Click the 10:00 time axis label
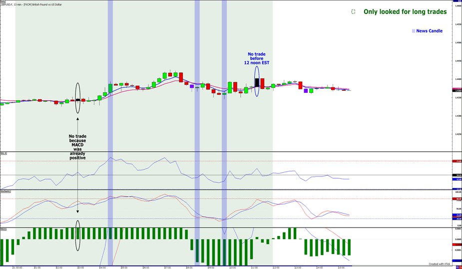 tap(233, 268)
